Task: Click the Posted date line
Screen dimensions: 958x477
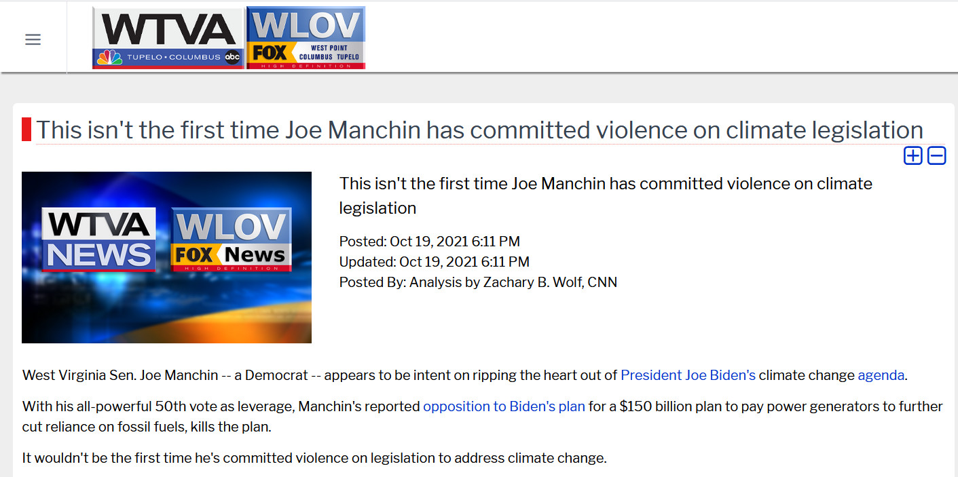Action: [x=429, y=242]
